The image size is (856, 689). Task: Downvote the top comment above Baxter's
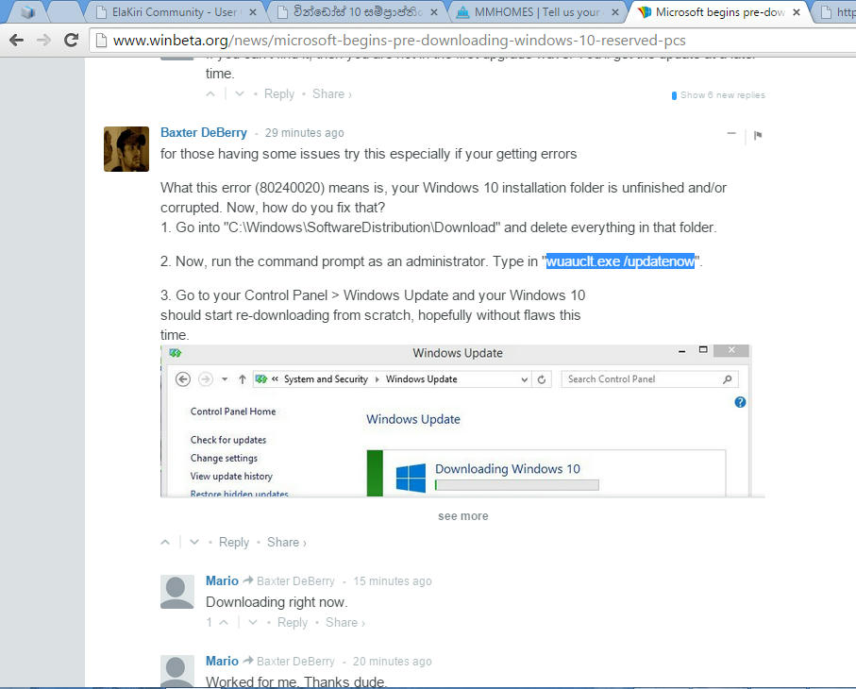click(239, 94)
